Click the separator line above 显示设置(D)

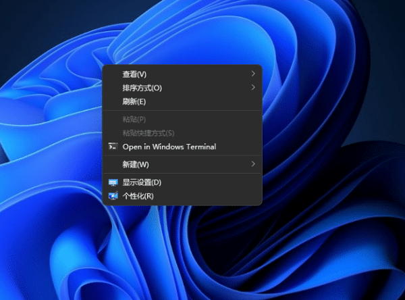coord(181,174)
